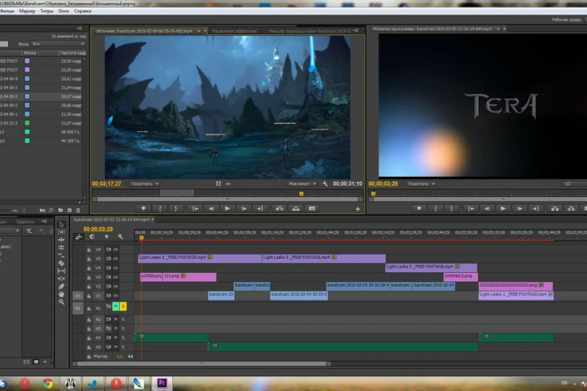The width and height of the screenshot is (587, 391).
Task: Open program monitor zoom level dropdown
Action: click(x=421, y=184)
